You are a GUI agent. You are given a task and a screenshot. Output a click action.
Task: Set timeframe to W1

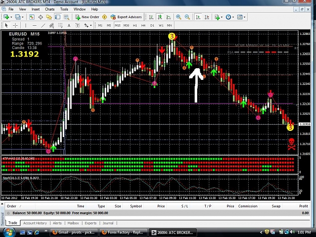[161, 25]
